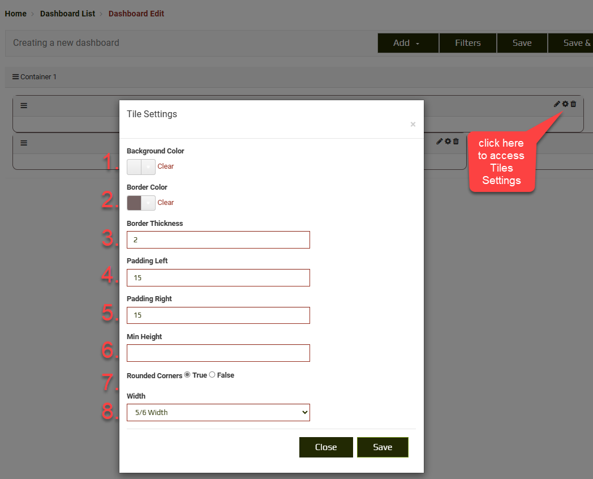593x479 pixels.
Task: Open the Width dropdown showing 5/6 Width
Action: [x=218, y=412]
